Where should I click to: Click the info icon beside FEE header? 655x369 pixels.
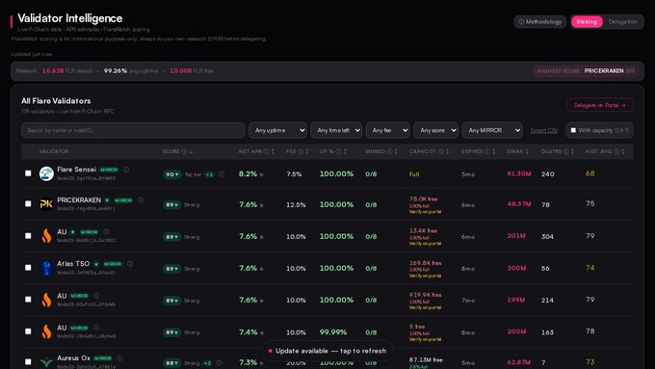click(x=301, y=151)
